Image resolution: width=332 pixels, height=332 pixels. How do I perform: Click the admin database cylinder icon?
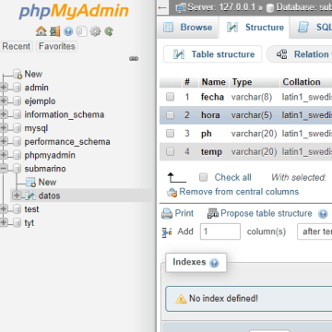(x=18, y=88)
